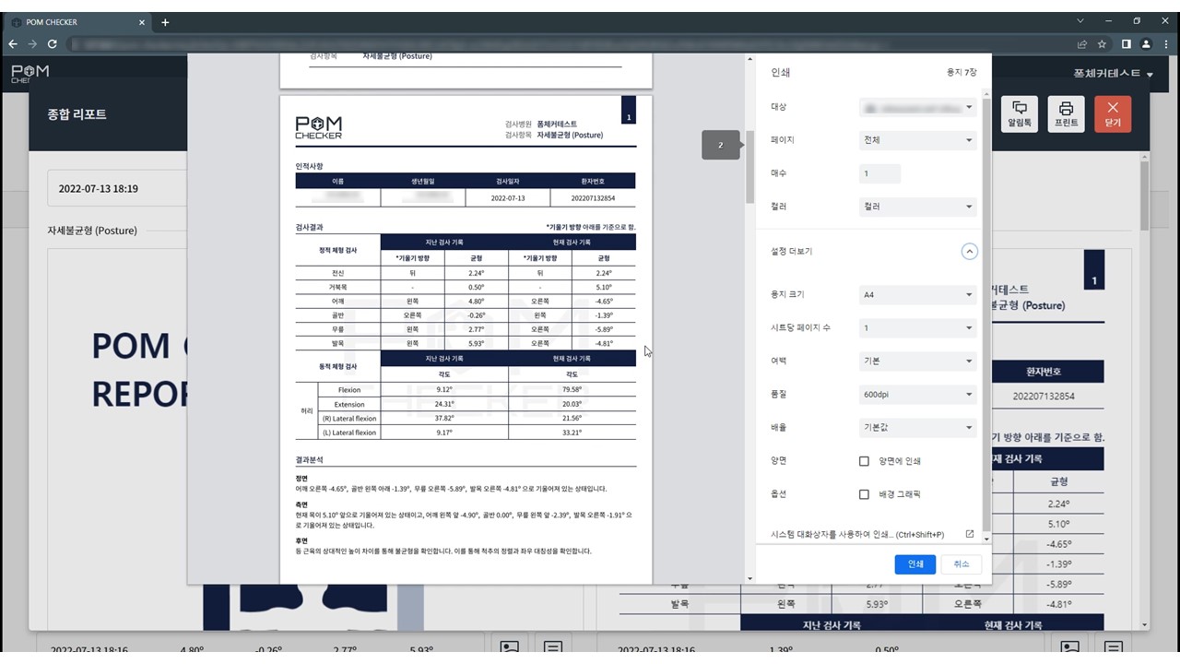Collapse the 설정 더보기 section
1180x664 pixels.
969,251
